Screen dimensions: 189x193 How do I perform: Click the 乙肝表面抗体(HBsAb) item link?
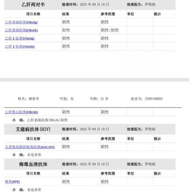[x=21, y=30]
